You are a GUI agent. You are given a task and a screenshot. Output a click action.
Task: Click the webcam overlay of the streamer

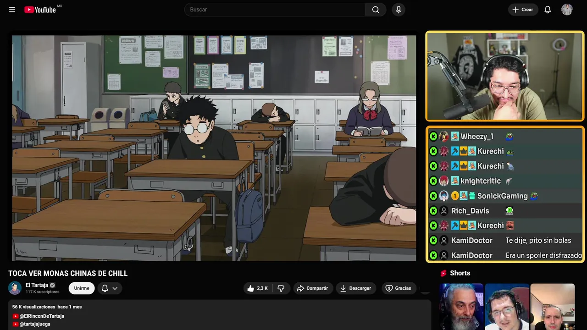[505, 76]
